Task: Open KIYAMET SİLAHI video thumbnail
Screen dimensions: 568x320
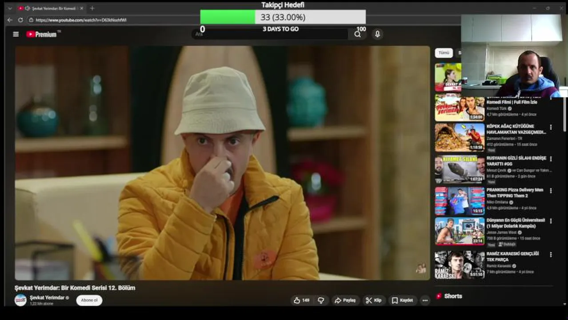Action: pyautogui.click(x=460, y=169)
